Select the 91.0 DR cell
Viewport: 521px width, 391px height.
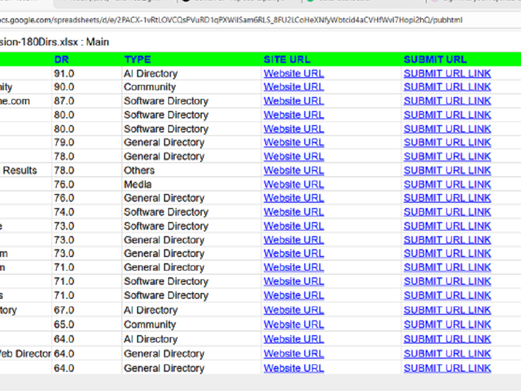pyautogui.click(x=87, y=74)
